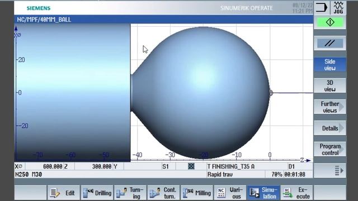This screenshot has width=358, height=201.
Task: Click the Z value 300.000
Action: pos(102,166)
